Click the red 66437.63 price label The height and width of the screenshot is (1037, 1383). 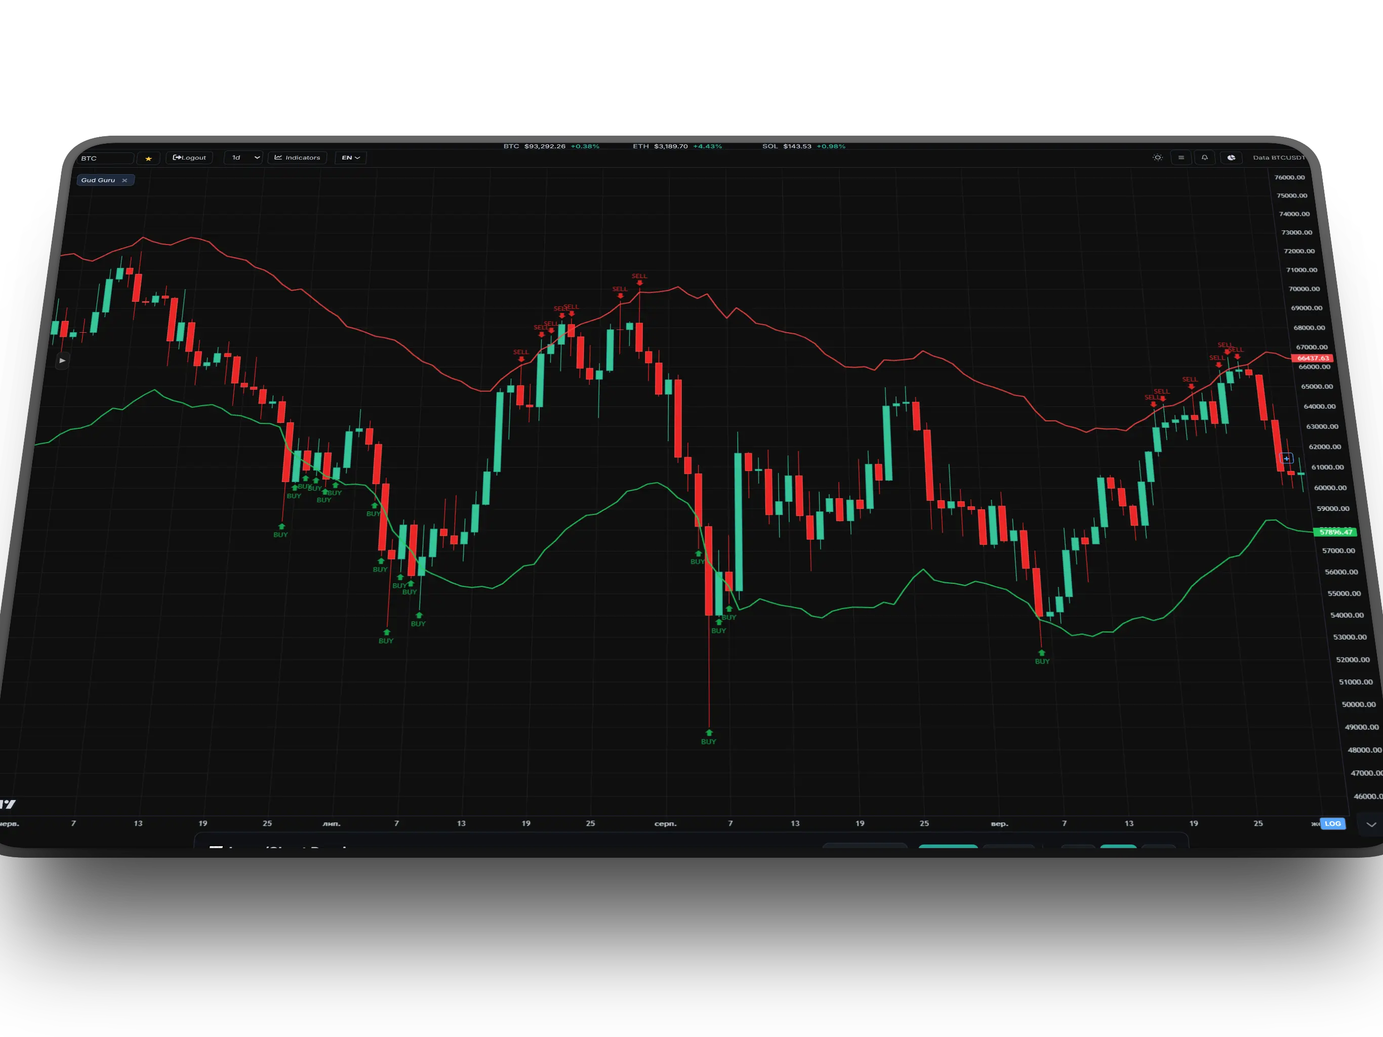click(1312, 358)
